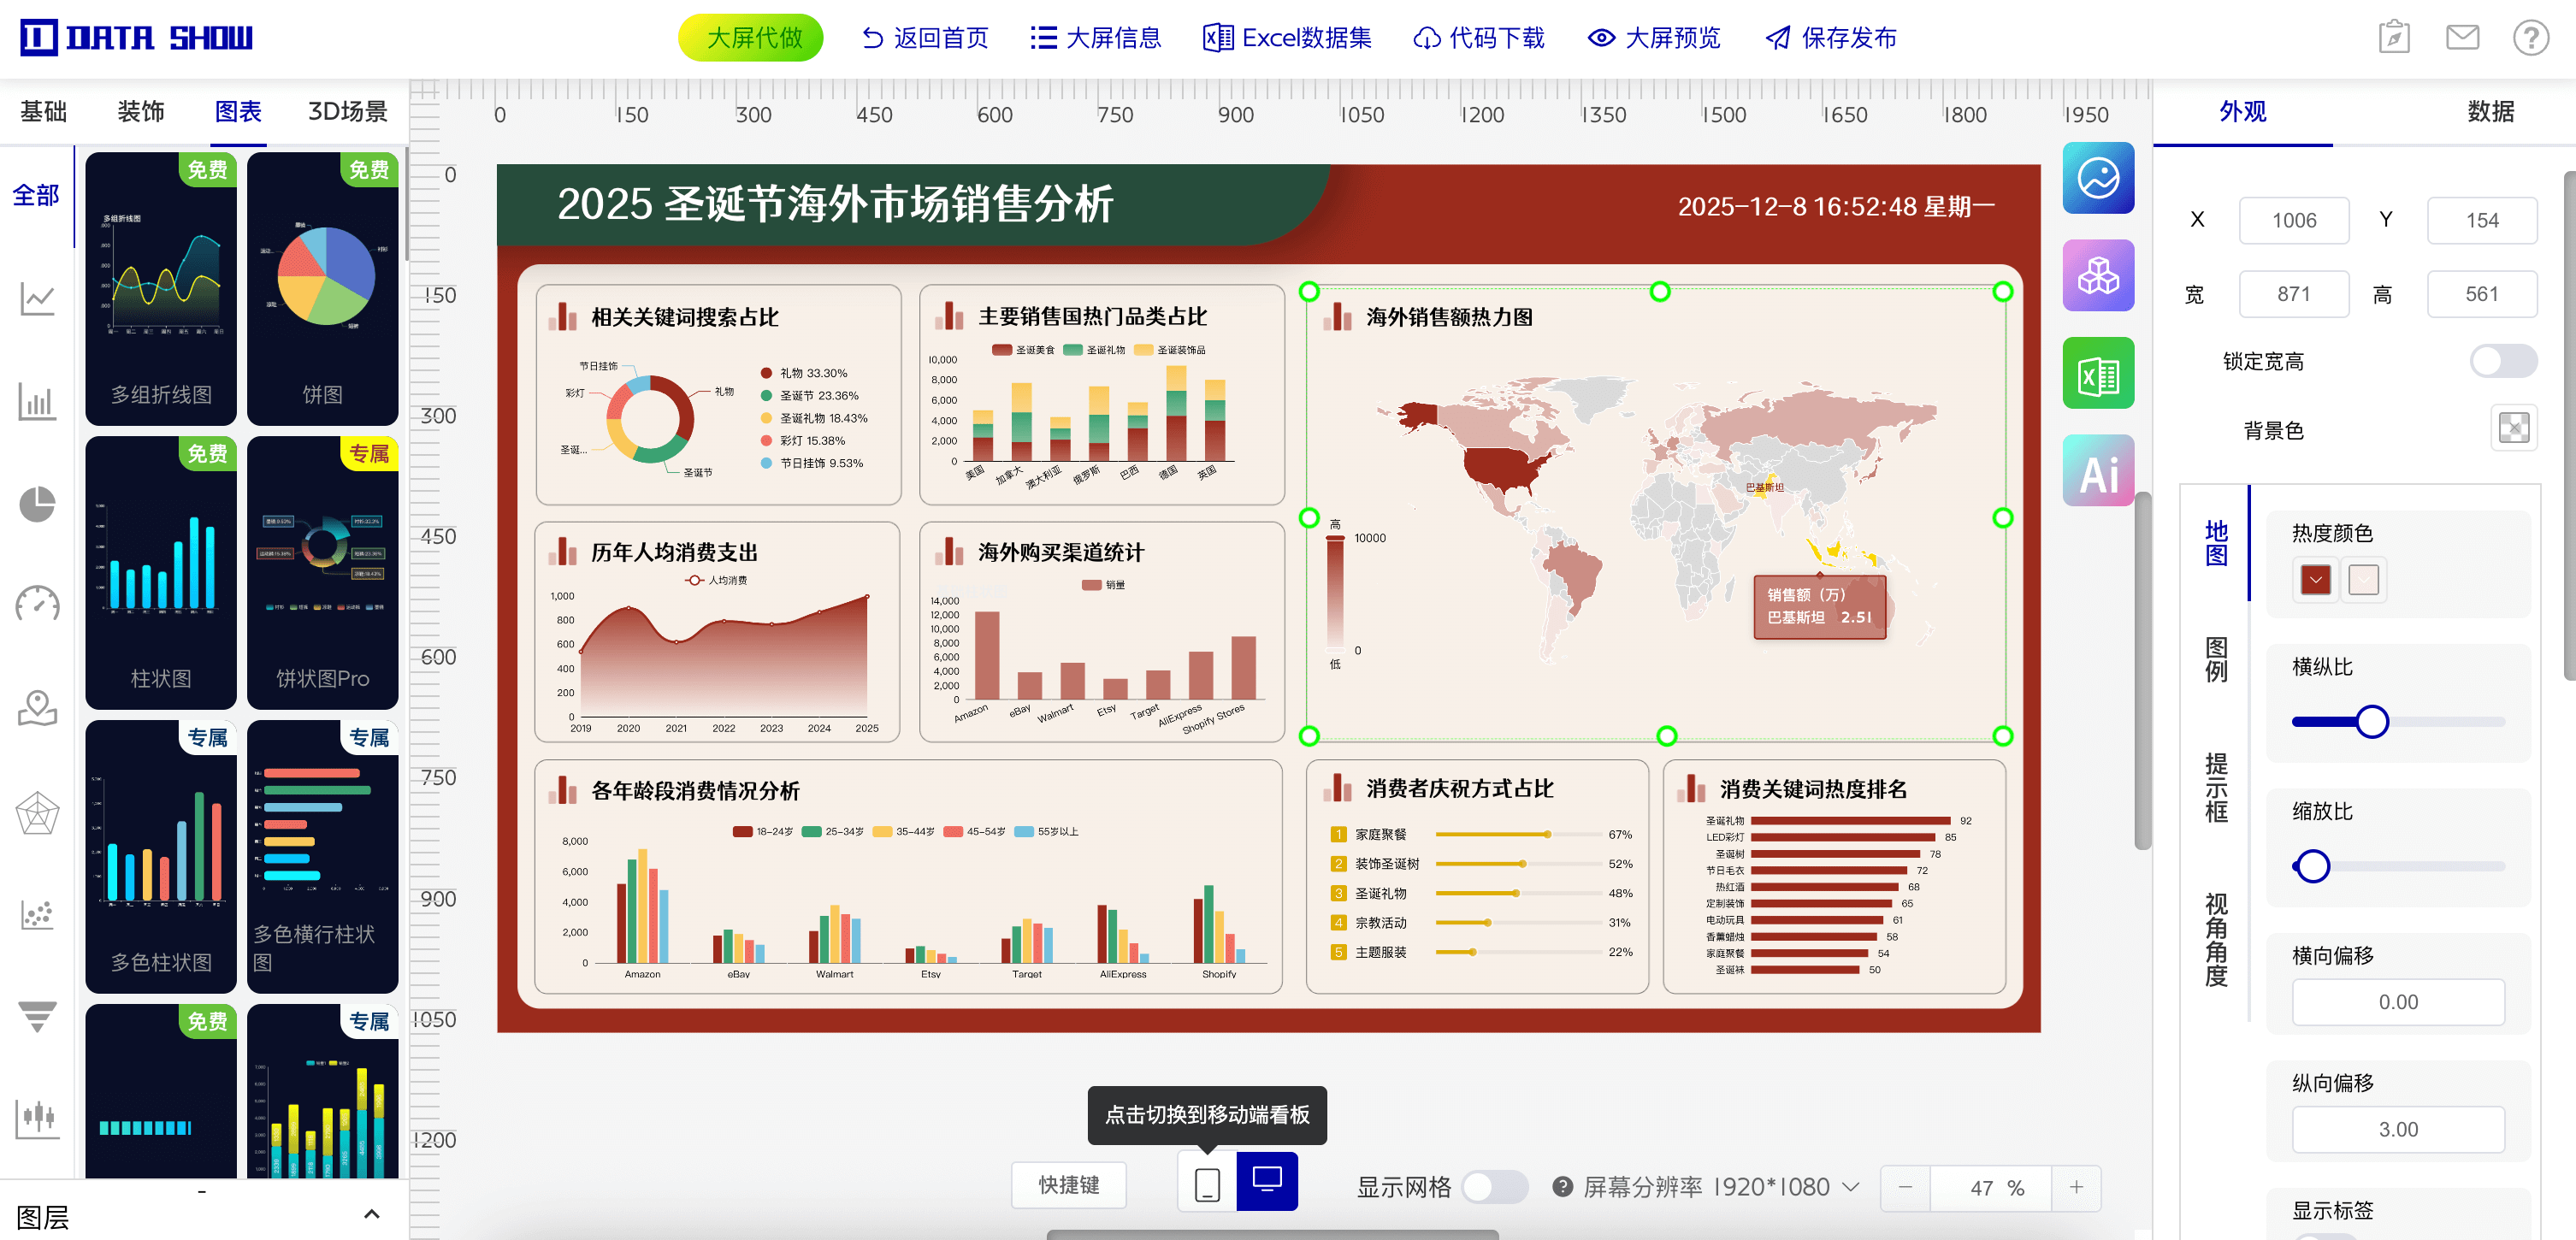Image resolution: width=2576 pixels, height=1240 pixels.
Task: Expand the layers panel chevron
Action: [371, 1214]
